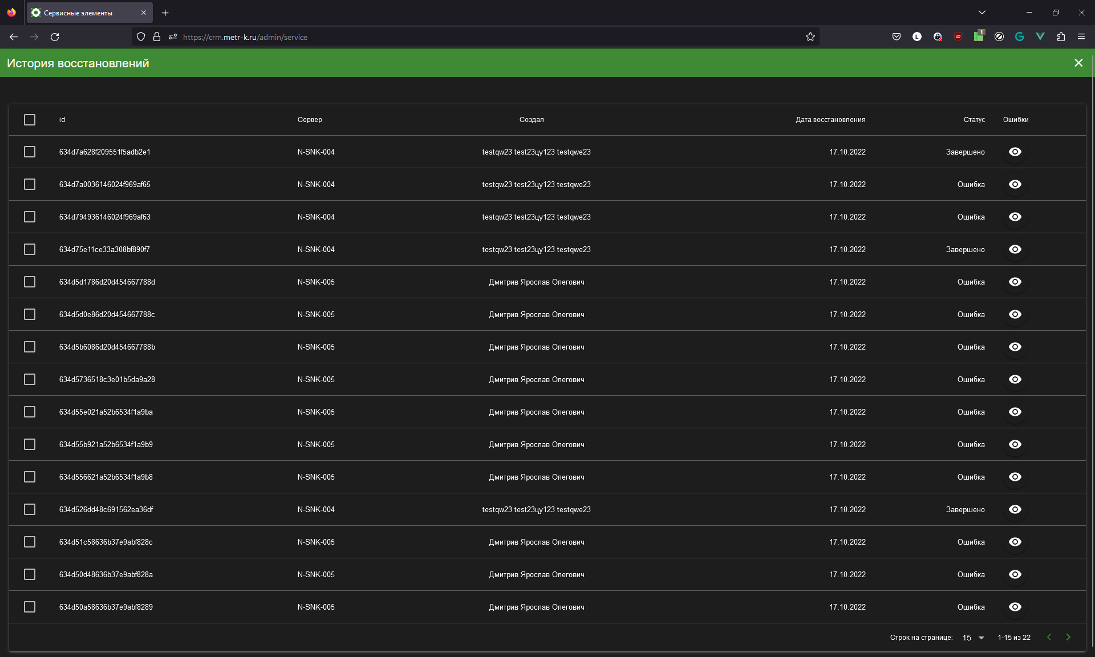Go back in browser history
The height and width of the screenshot is (657, 1095).
(x=14, y=37)
